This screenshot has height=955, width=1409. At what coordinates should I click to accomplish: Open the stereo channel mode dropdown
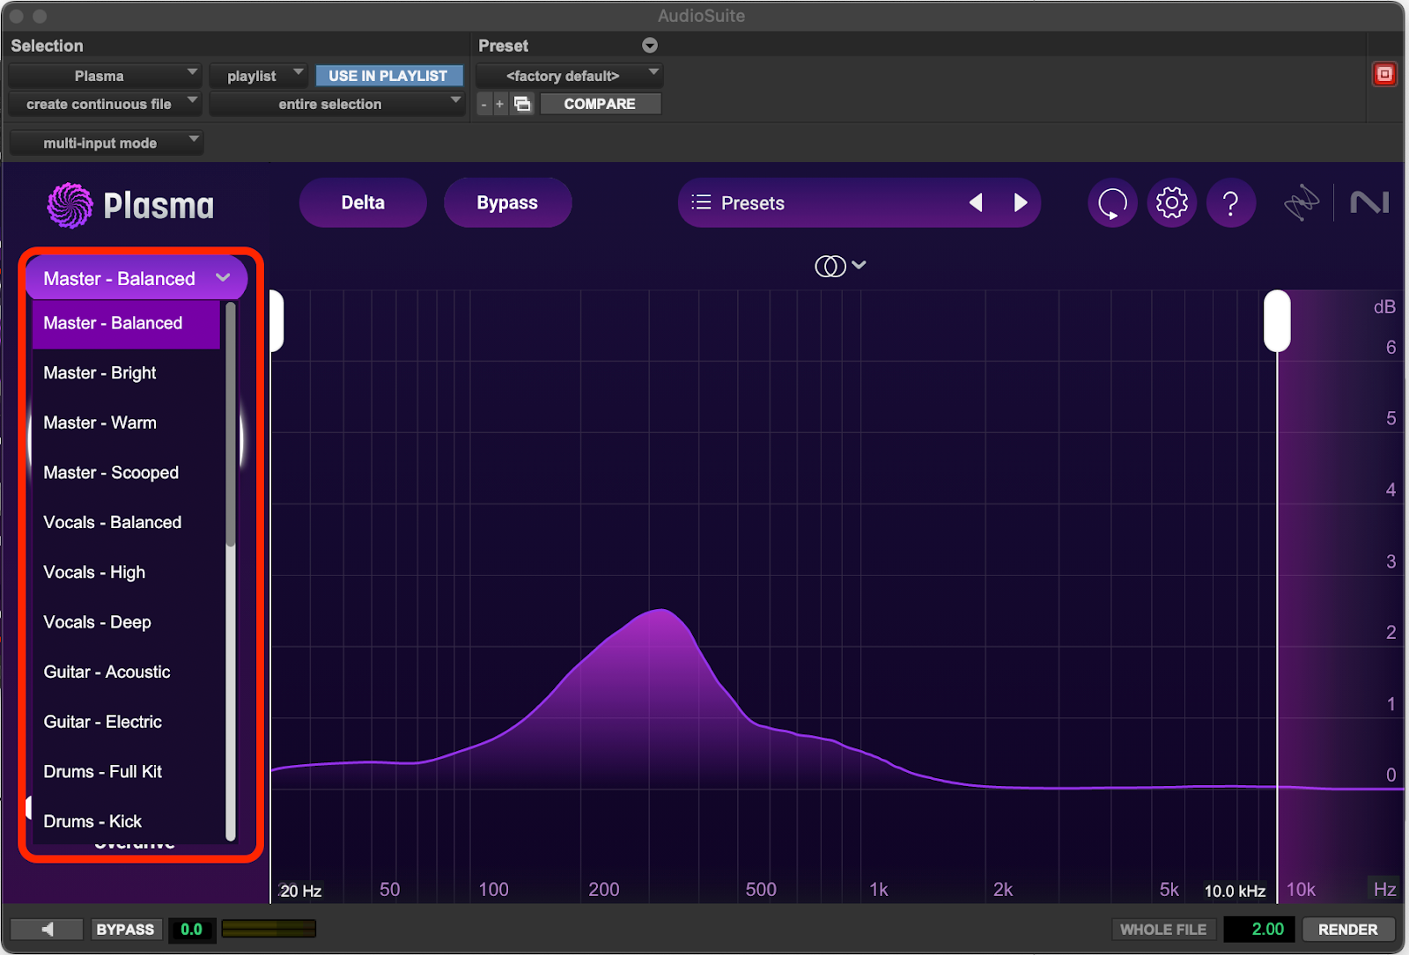click(x=840, y=266)
